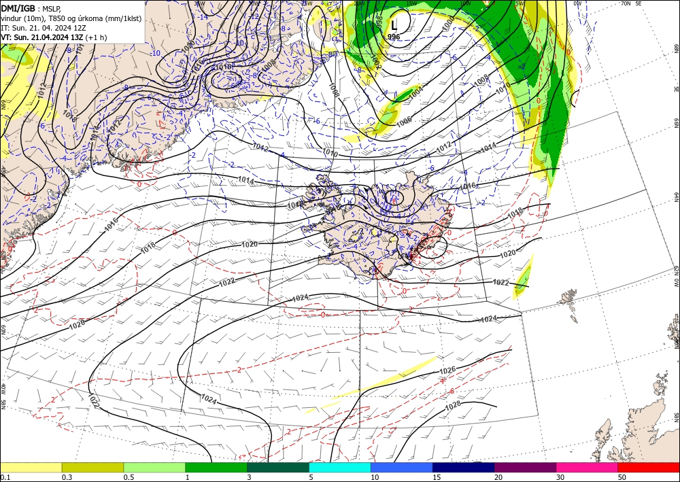Click the 'L' low pressure marker
Image resolution: width=680 pixels, height=482 pixels.
394,26
